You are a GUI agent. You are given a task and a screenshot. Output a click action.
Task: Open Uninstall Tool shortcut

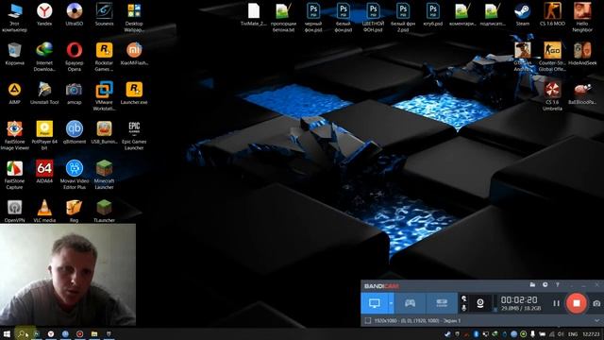point(44,93)
